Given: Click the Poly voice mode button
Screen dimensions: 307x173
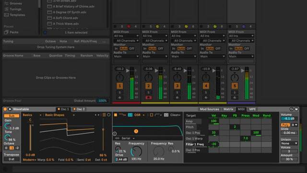Looking at the screenshot, I should click(285, 125).
